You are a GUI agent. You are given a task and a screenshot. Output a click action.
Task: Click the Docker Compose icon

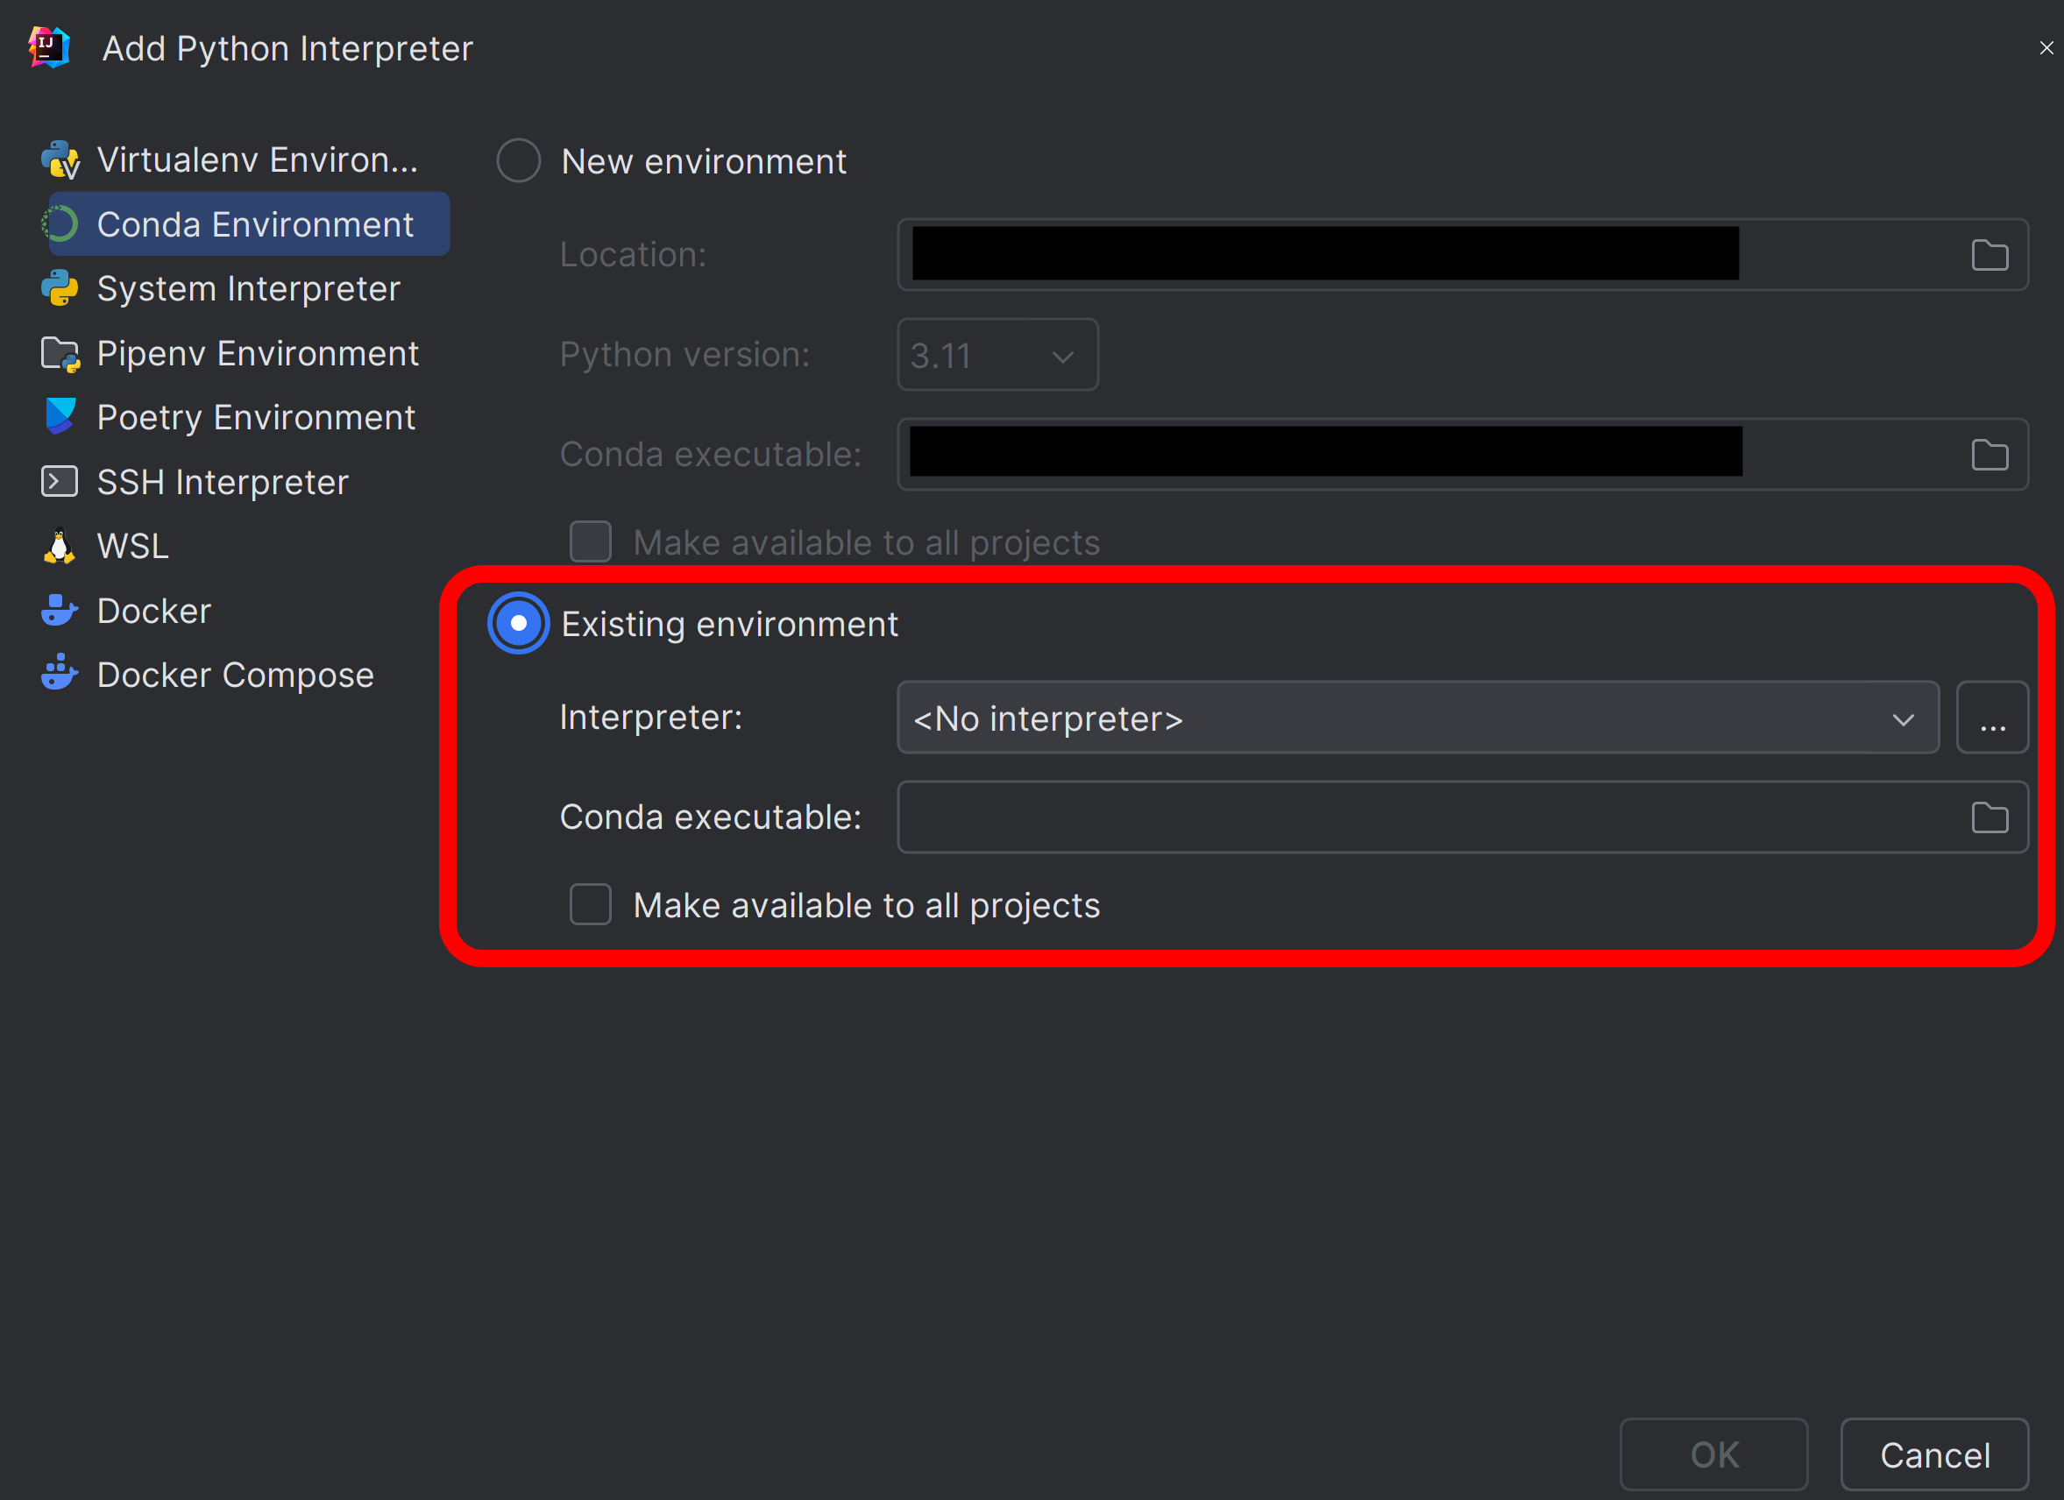click(x=60, y=673)
